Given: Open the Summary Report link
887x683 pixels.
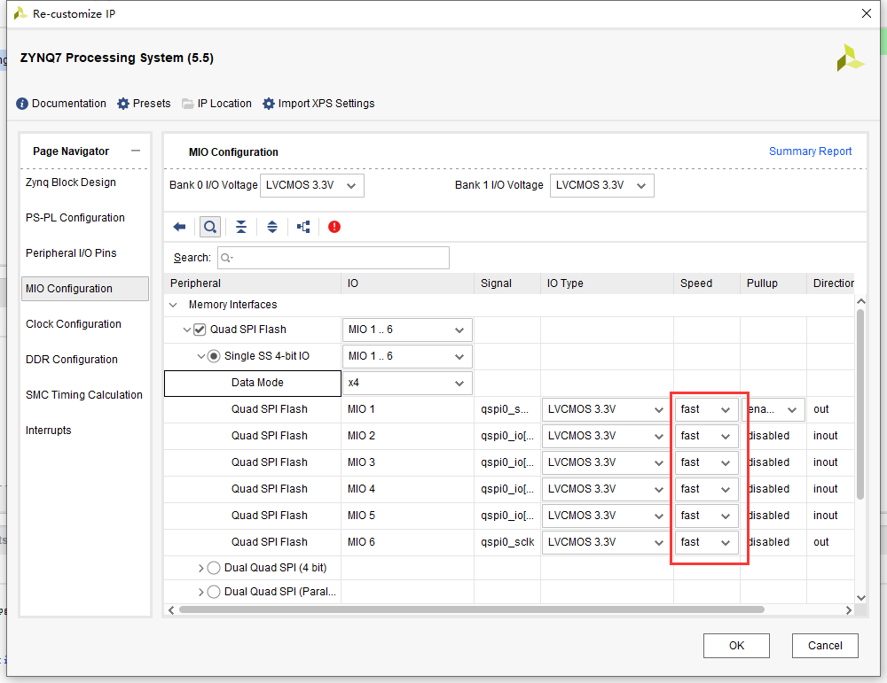Looking at the screenshot, I should click(x=810, y=151).
